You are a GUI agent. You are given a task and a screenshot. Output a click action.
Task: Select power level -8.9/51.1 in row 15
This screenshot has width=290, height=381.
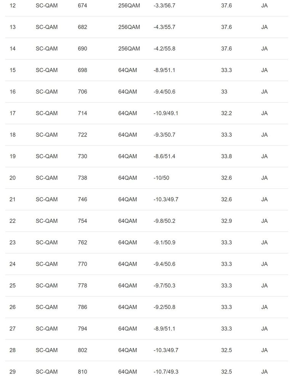point(164,70)
